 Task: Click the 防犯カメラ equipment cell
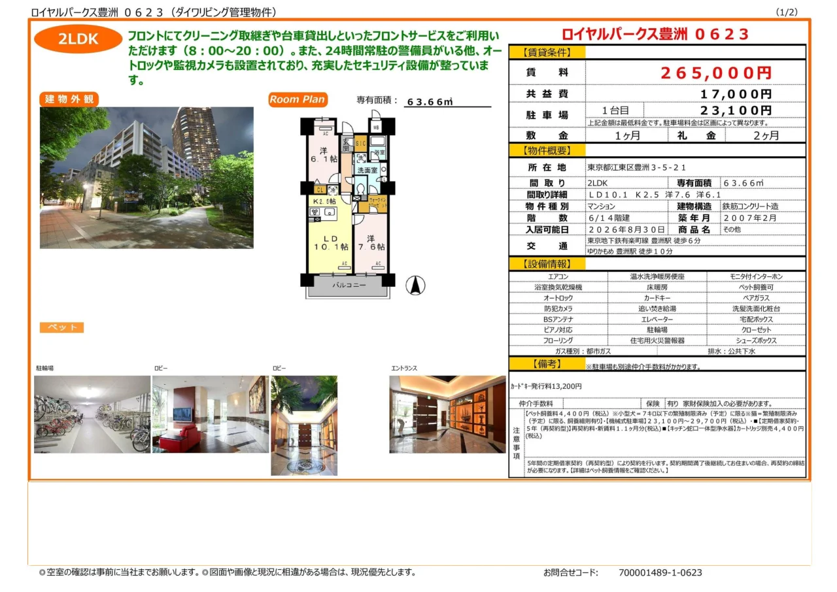tap(558, 308)
